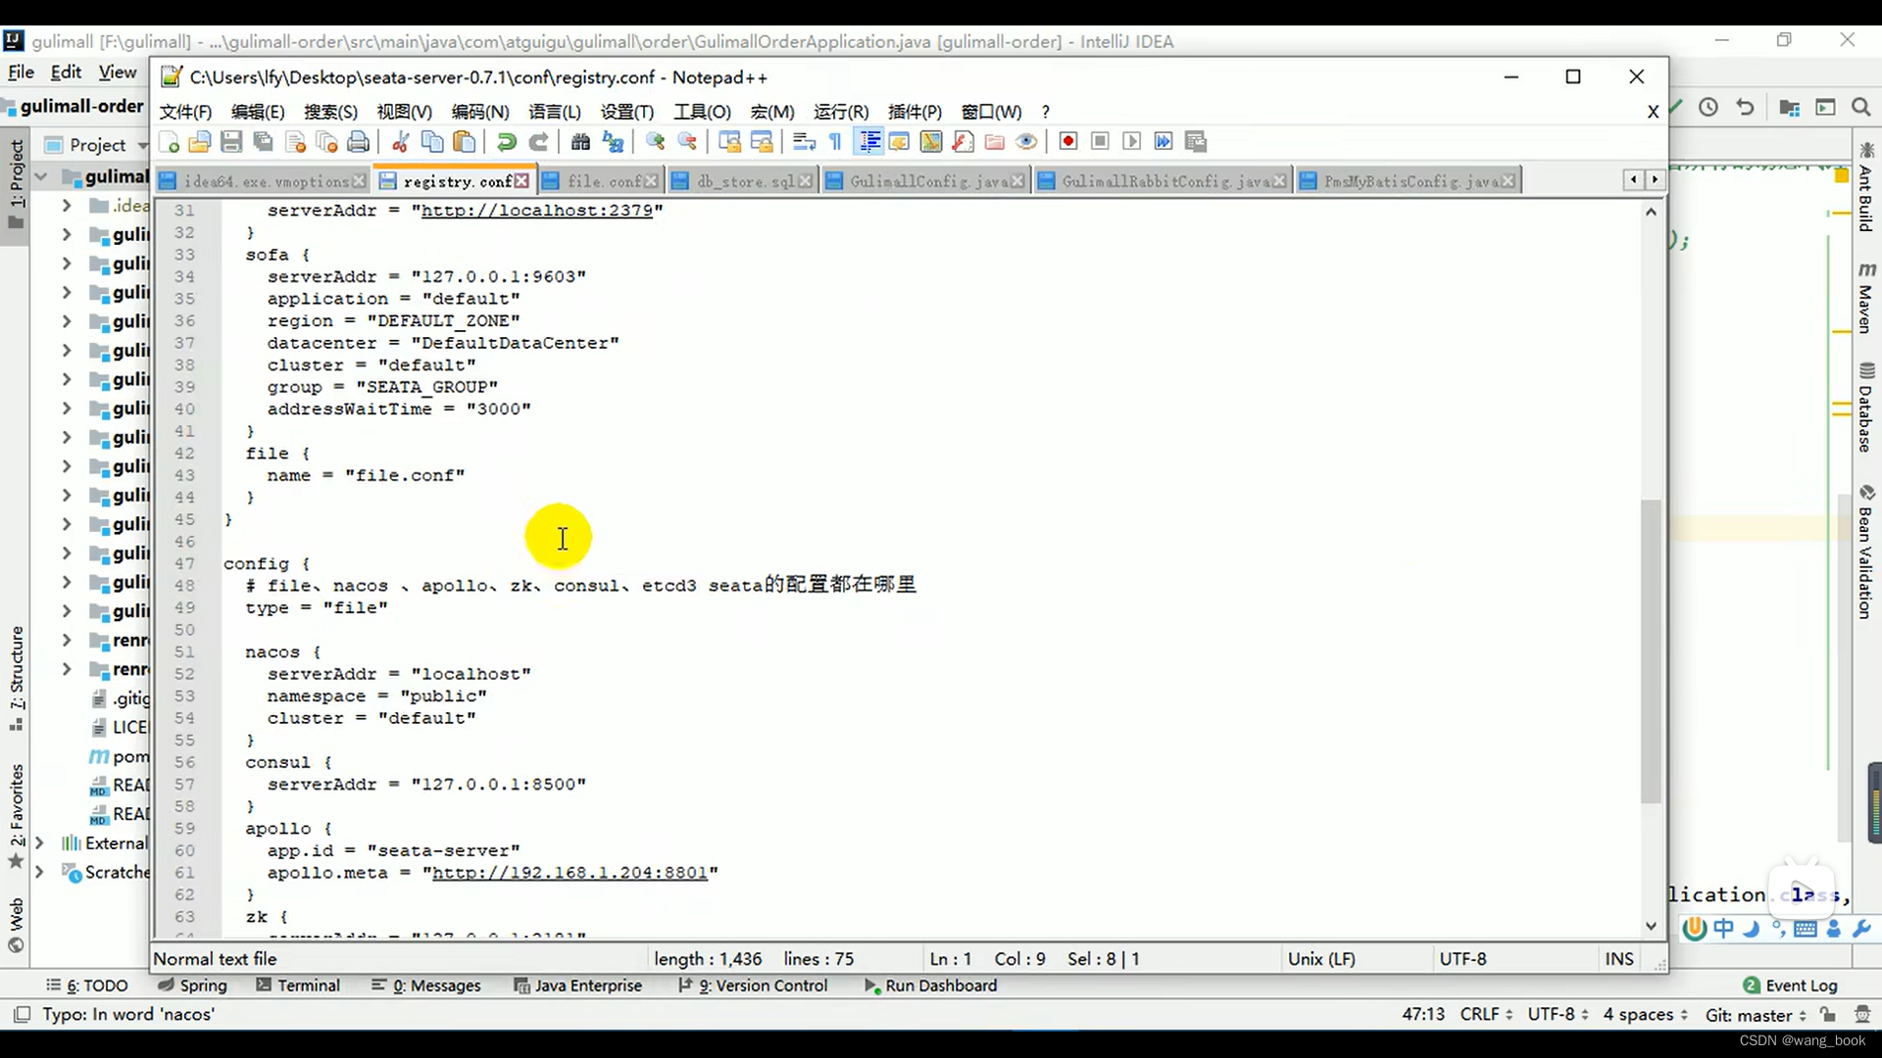This screenshot has height=1058, width=1882.
Task: Click the tab bar scroll right arrow
Action: (1655, 179)
